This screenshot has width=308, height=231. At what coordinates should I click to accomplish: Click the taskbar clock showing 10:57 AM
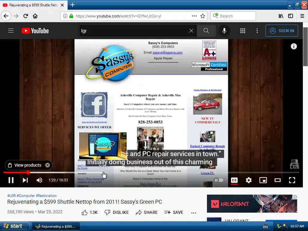tap(297, 226)
